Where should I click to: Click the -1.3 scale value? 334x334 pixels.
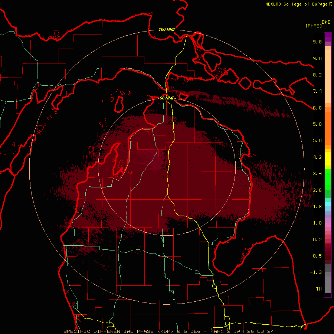pyautogui.click(x=316, y=272)
